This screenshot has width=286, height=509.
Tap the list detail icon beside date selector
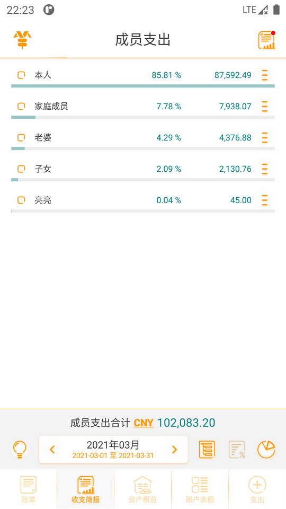(207, 449)
